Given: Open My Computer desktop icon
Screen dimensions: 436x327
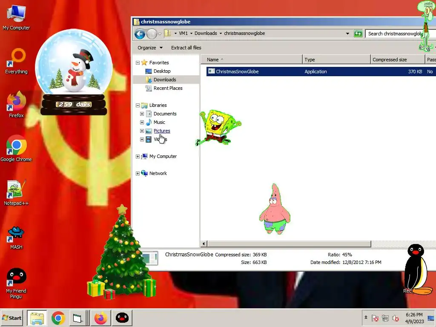Looking at the screenshot, I should (x=16, y=17).
